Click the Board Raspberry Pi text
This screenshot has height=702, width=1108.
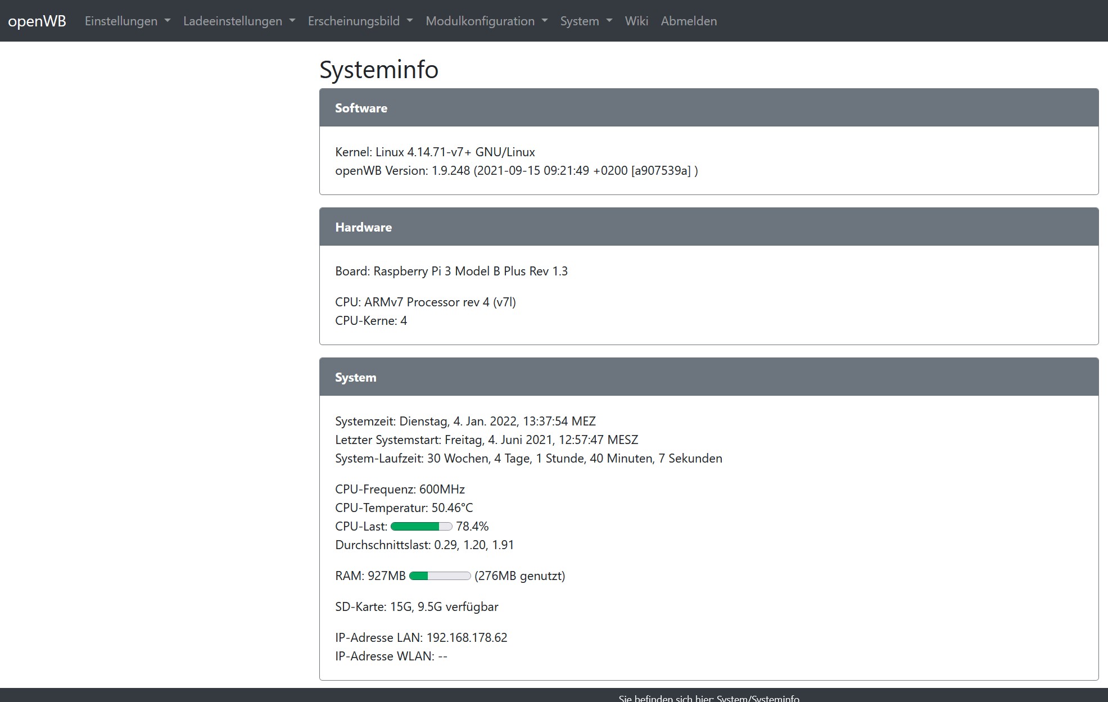(451, 271)
